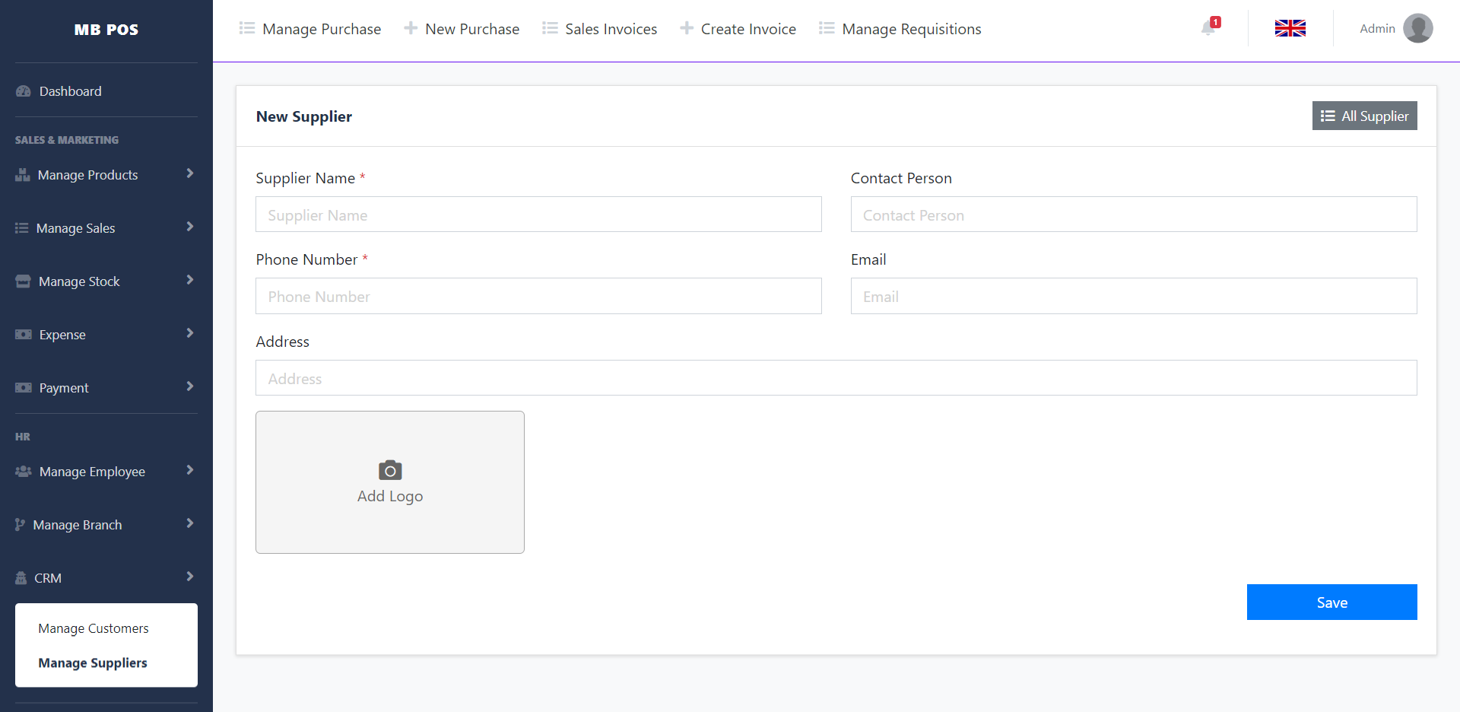Viewport: 1460px width, 712px height.
Task: Click the Create Invoice plus icon
Action: (687, 28)
